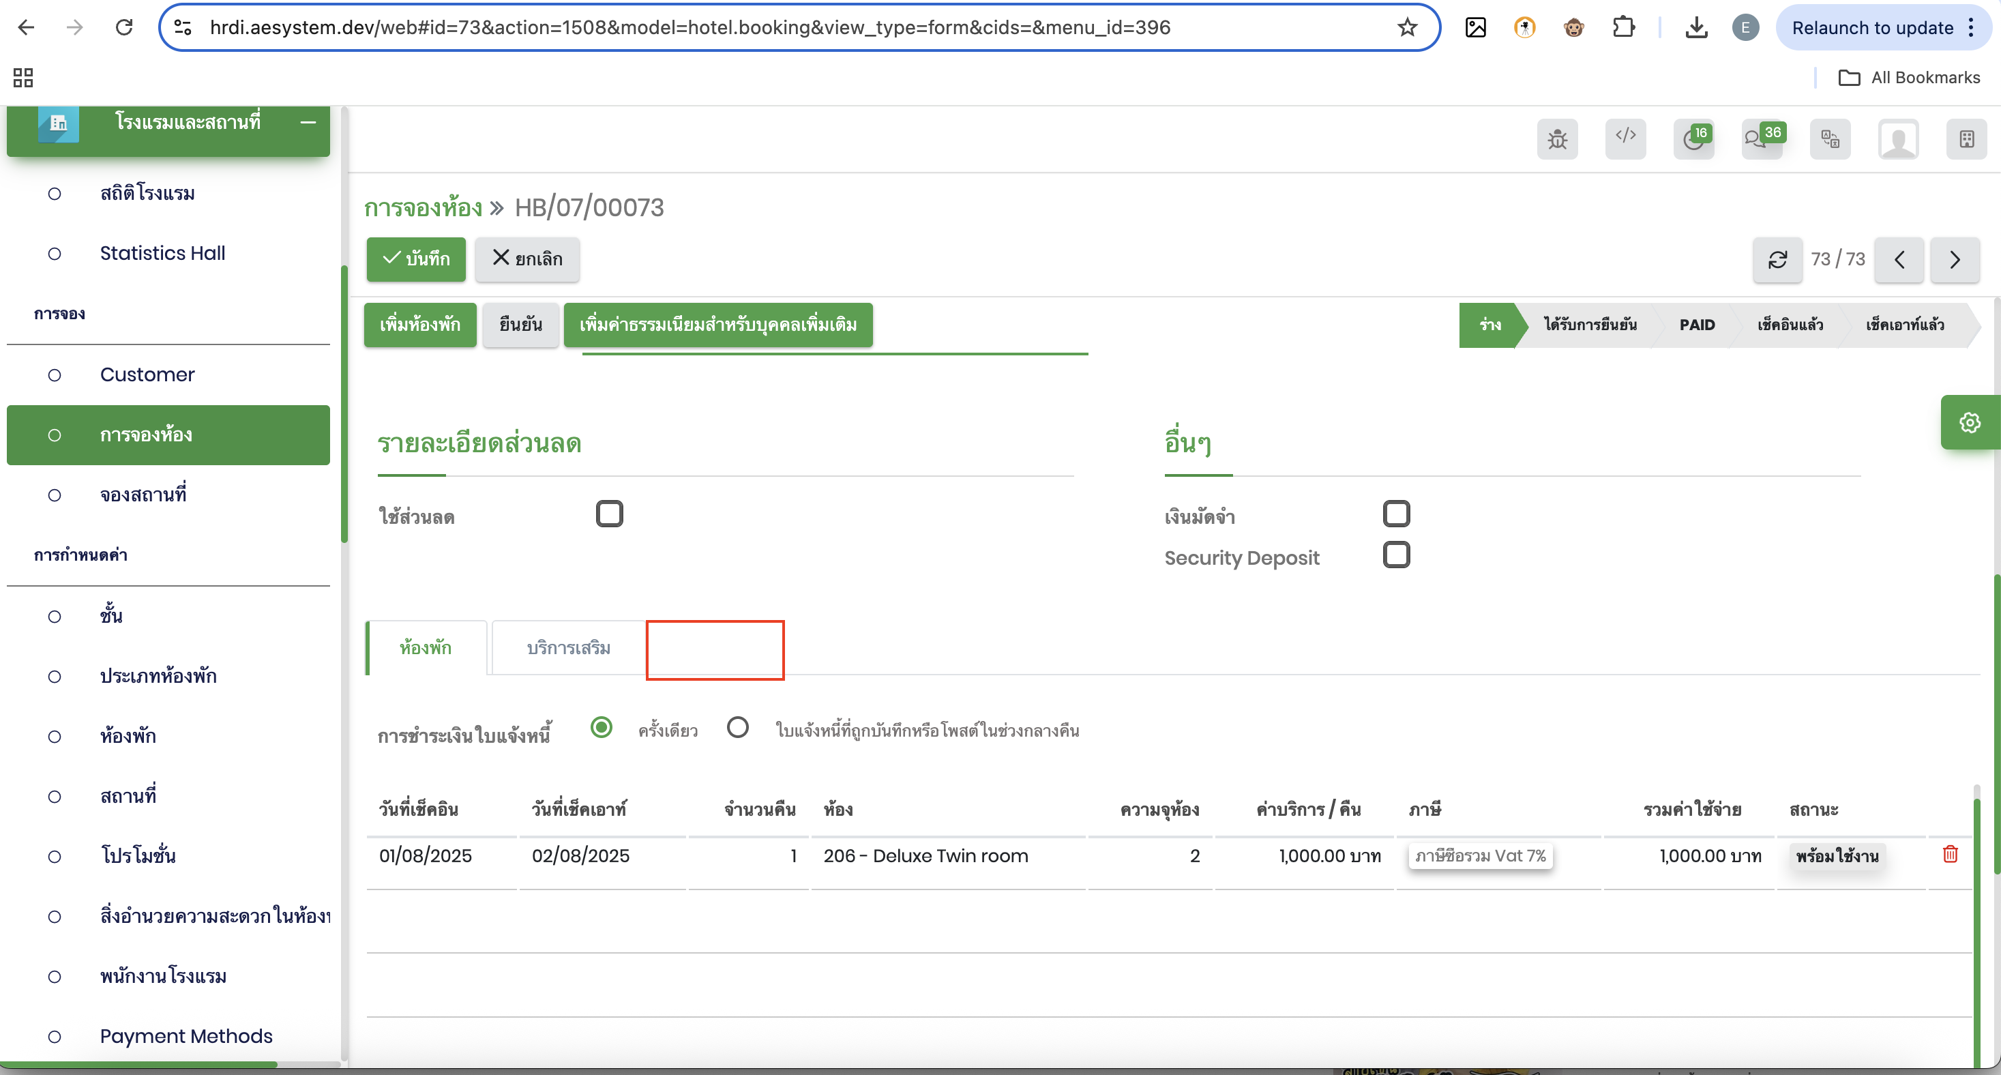Delete the room line with trash icon
The width and height of the screenshot is (2001, 1075).
pyautogui.click(x=1950, y=855)
